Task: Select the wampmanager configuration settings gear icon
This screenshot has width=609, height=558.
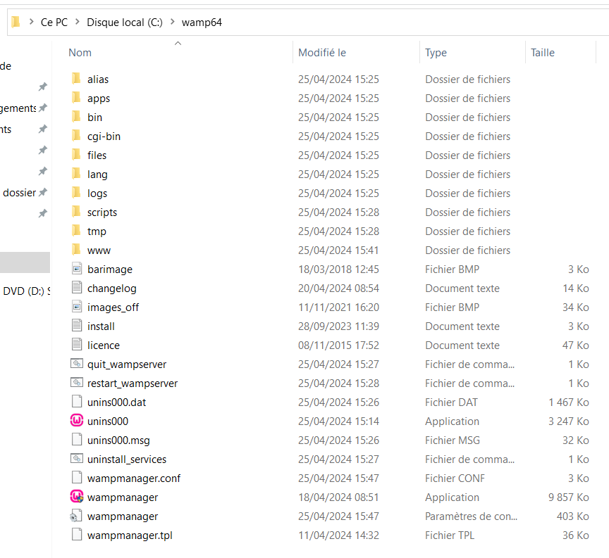Action: [x=76, y=516]
